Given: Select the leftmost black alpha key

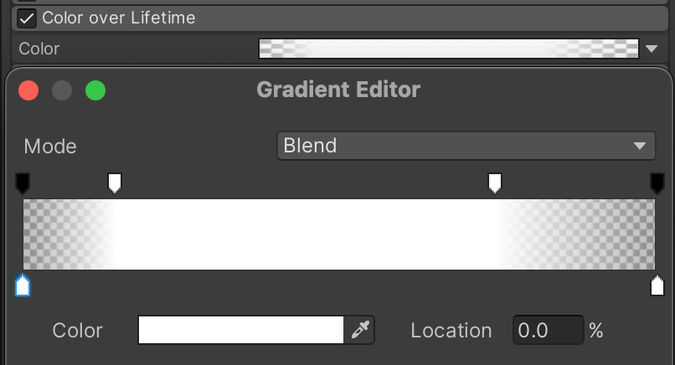Looking at the screenshot, I should [x=23, y=182].
